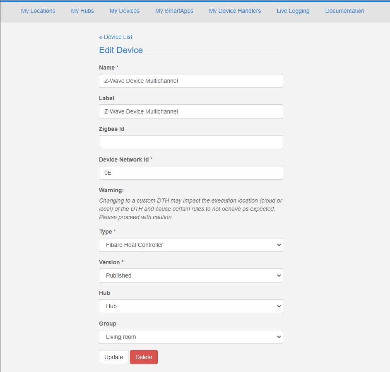Navigate to My SmartApps

(x=174, y=11)
